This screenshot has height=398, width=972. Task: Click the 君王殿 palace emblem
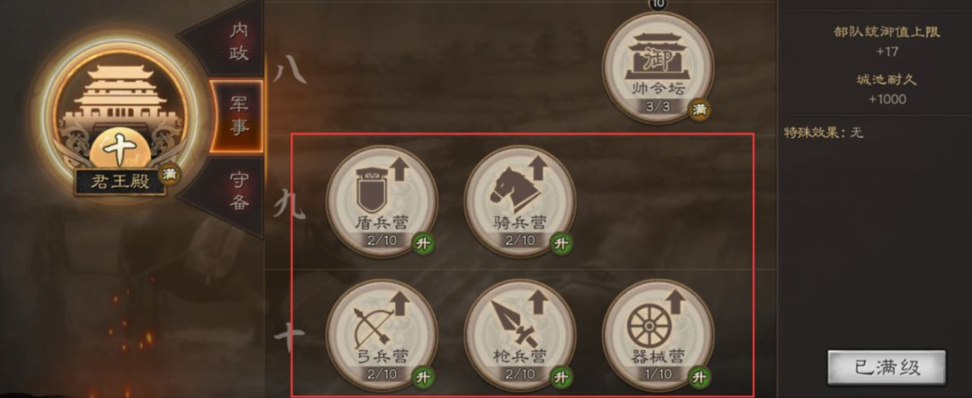[121, 113]
